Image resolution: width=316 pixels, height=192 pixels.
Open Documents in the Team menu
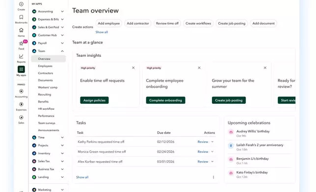coord(45,80)
